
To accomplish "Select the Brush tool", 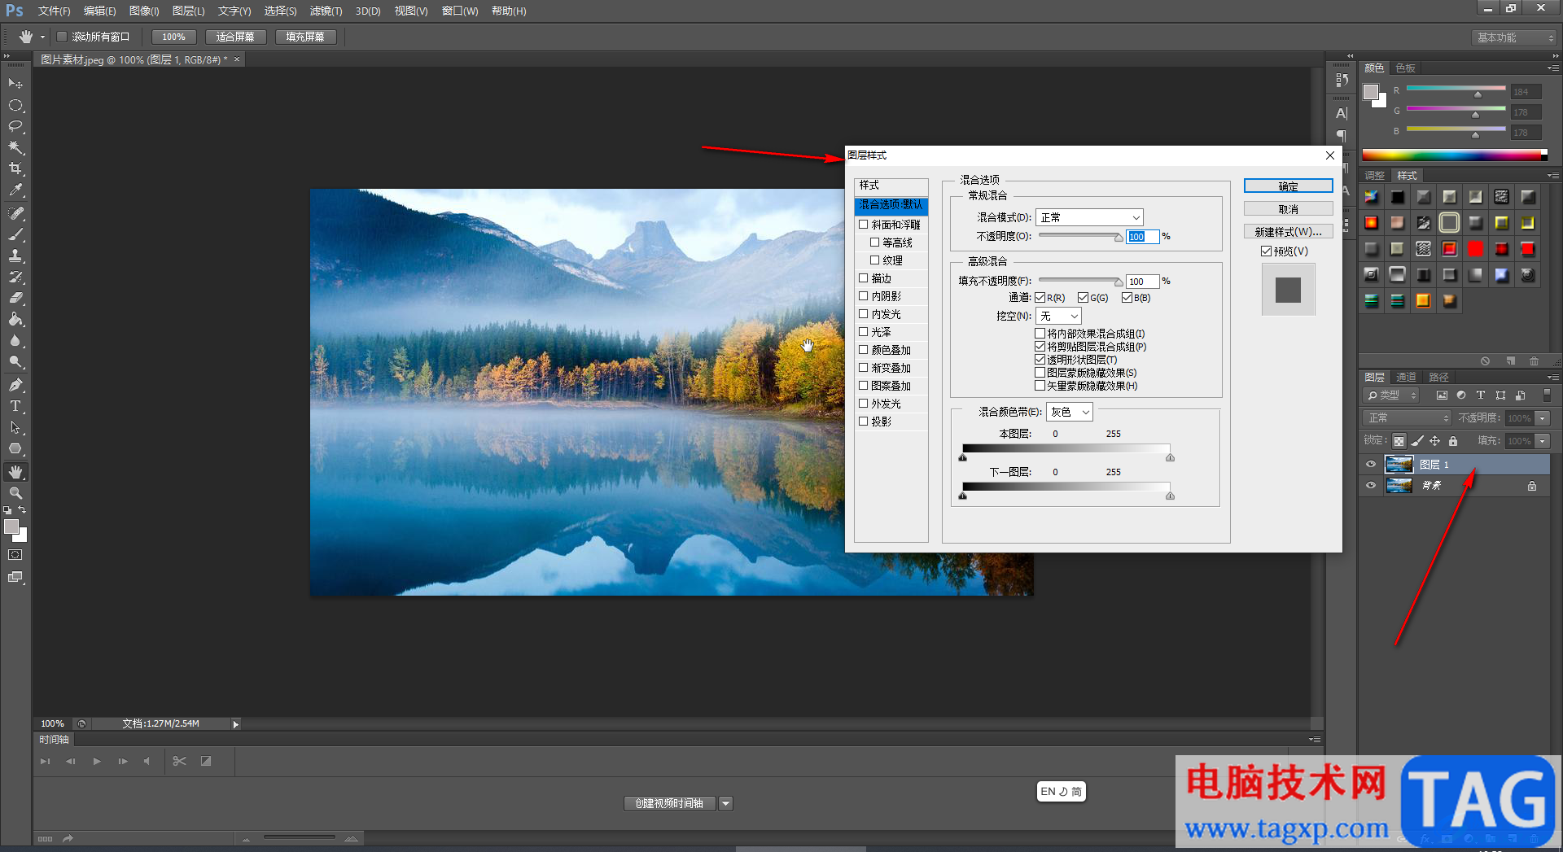I will click(x=15, y=234).
